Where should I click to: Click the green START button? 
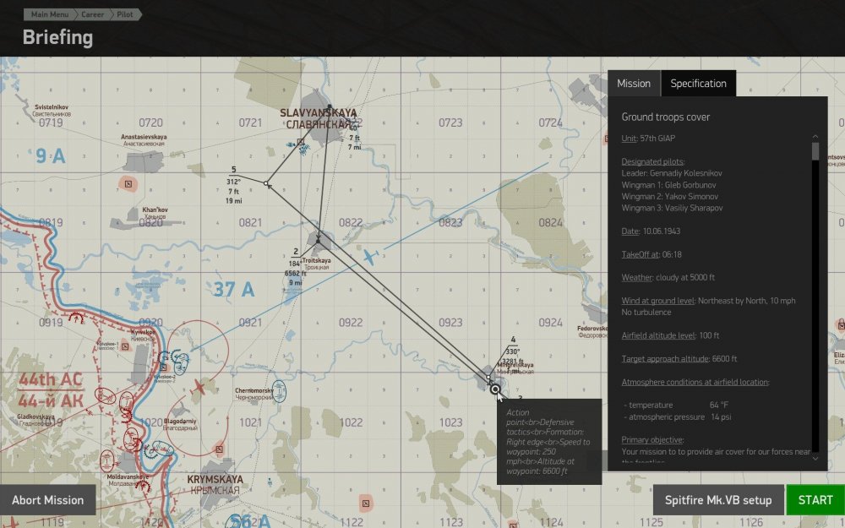815,500
